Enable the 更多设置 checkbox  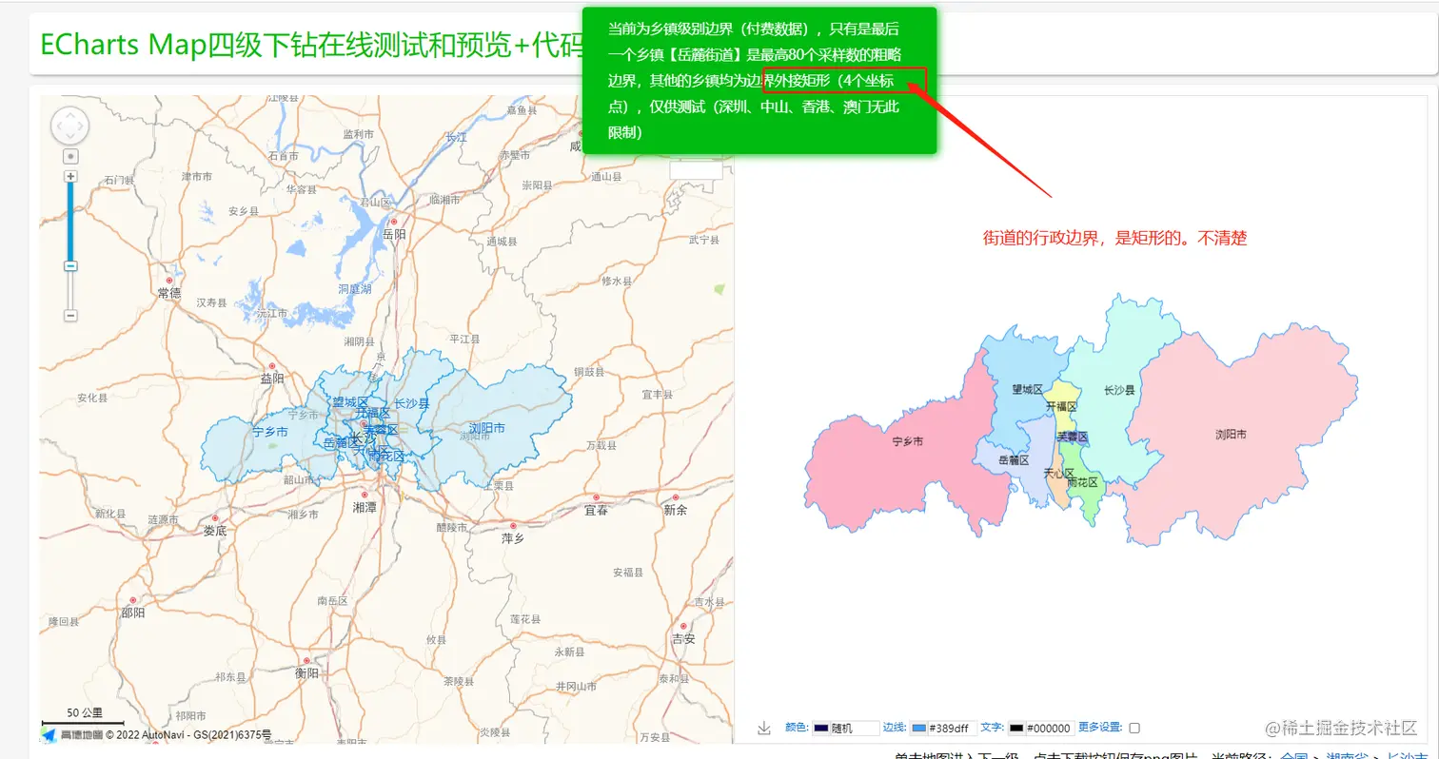[1134, 728]
